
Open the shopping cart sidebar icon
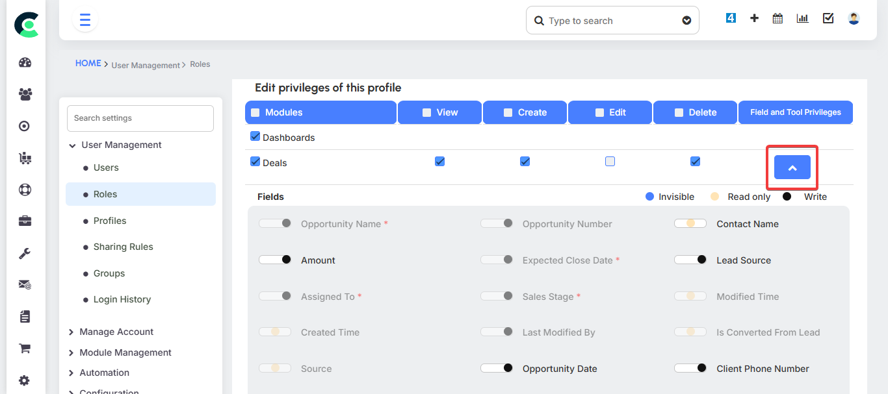(25, 349)
